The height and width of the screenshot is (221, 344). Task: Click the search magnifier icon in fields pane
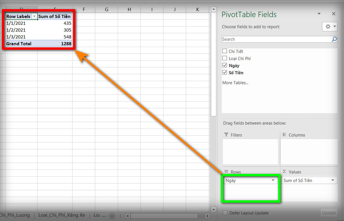[x=334, y=39]
